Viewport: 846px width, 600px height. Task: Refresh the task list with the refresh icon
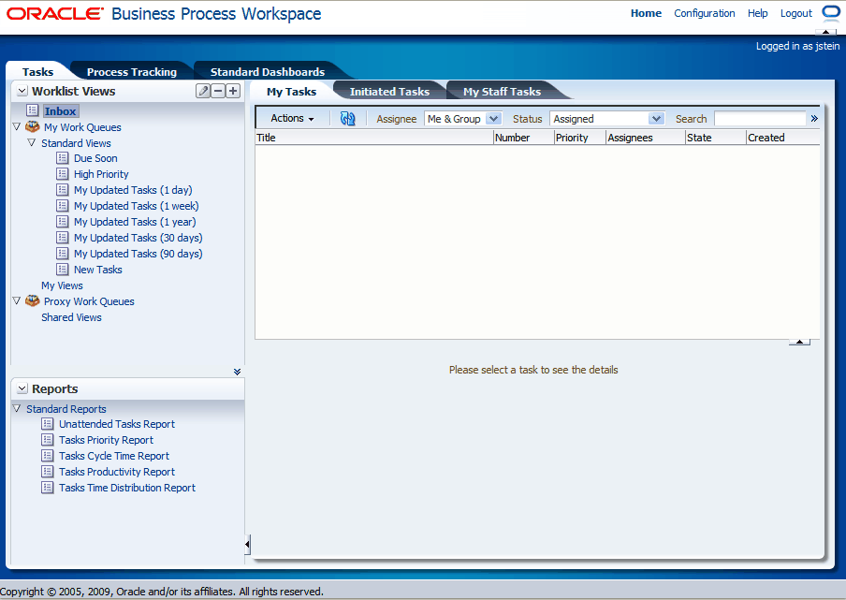(x=348, y=119)
